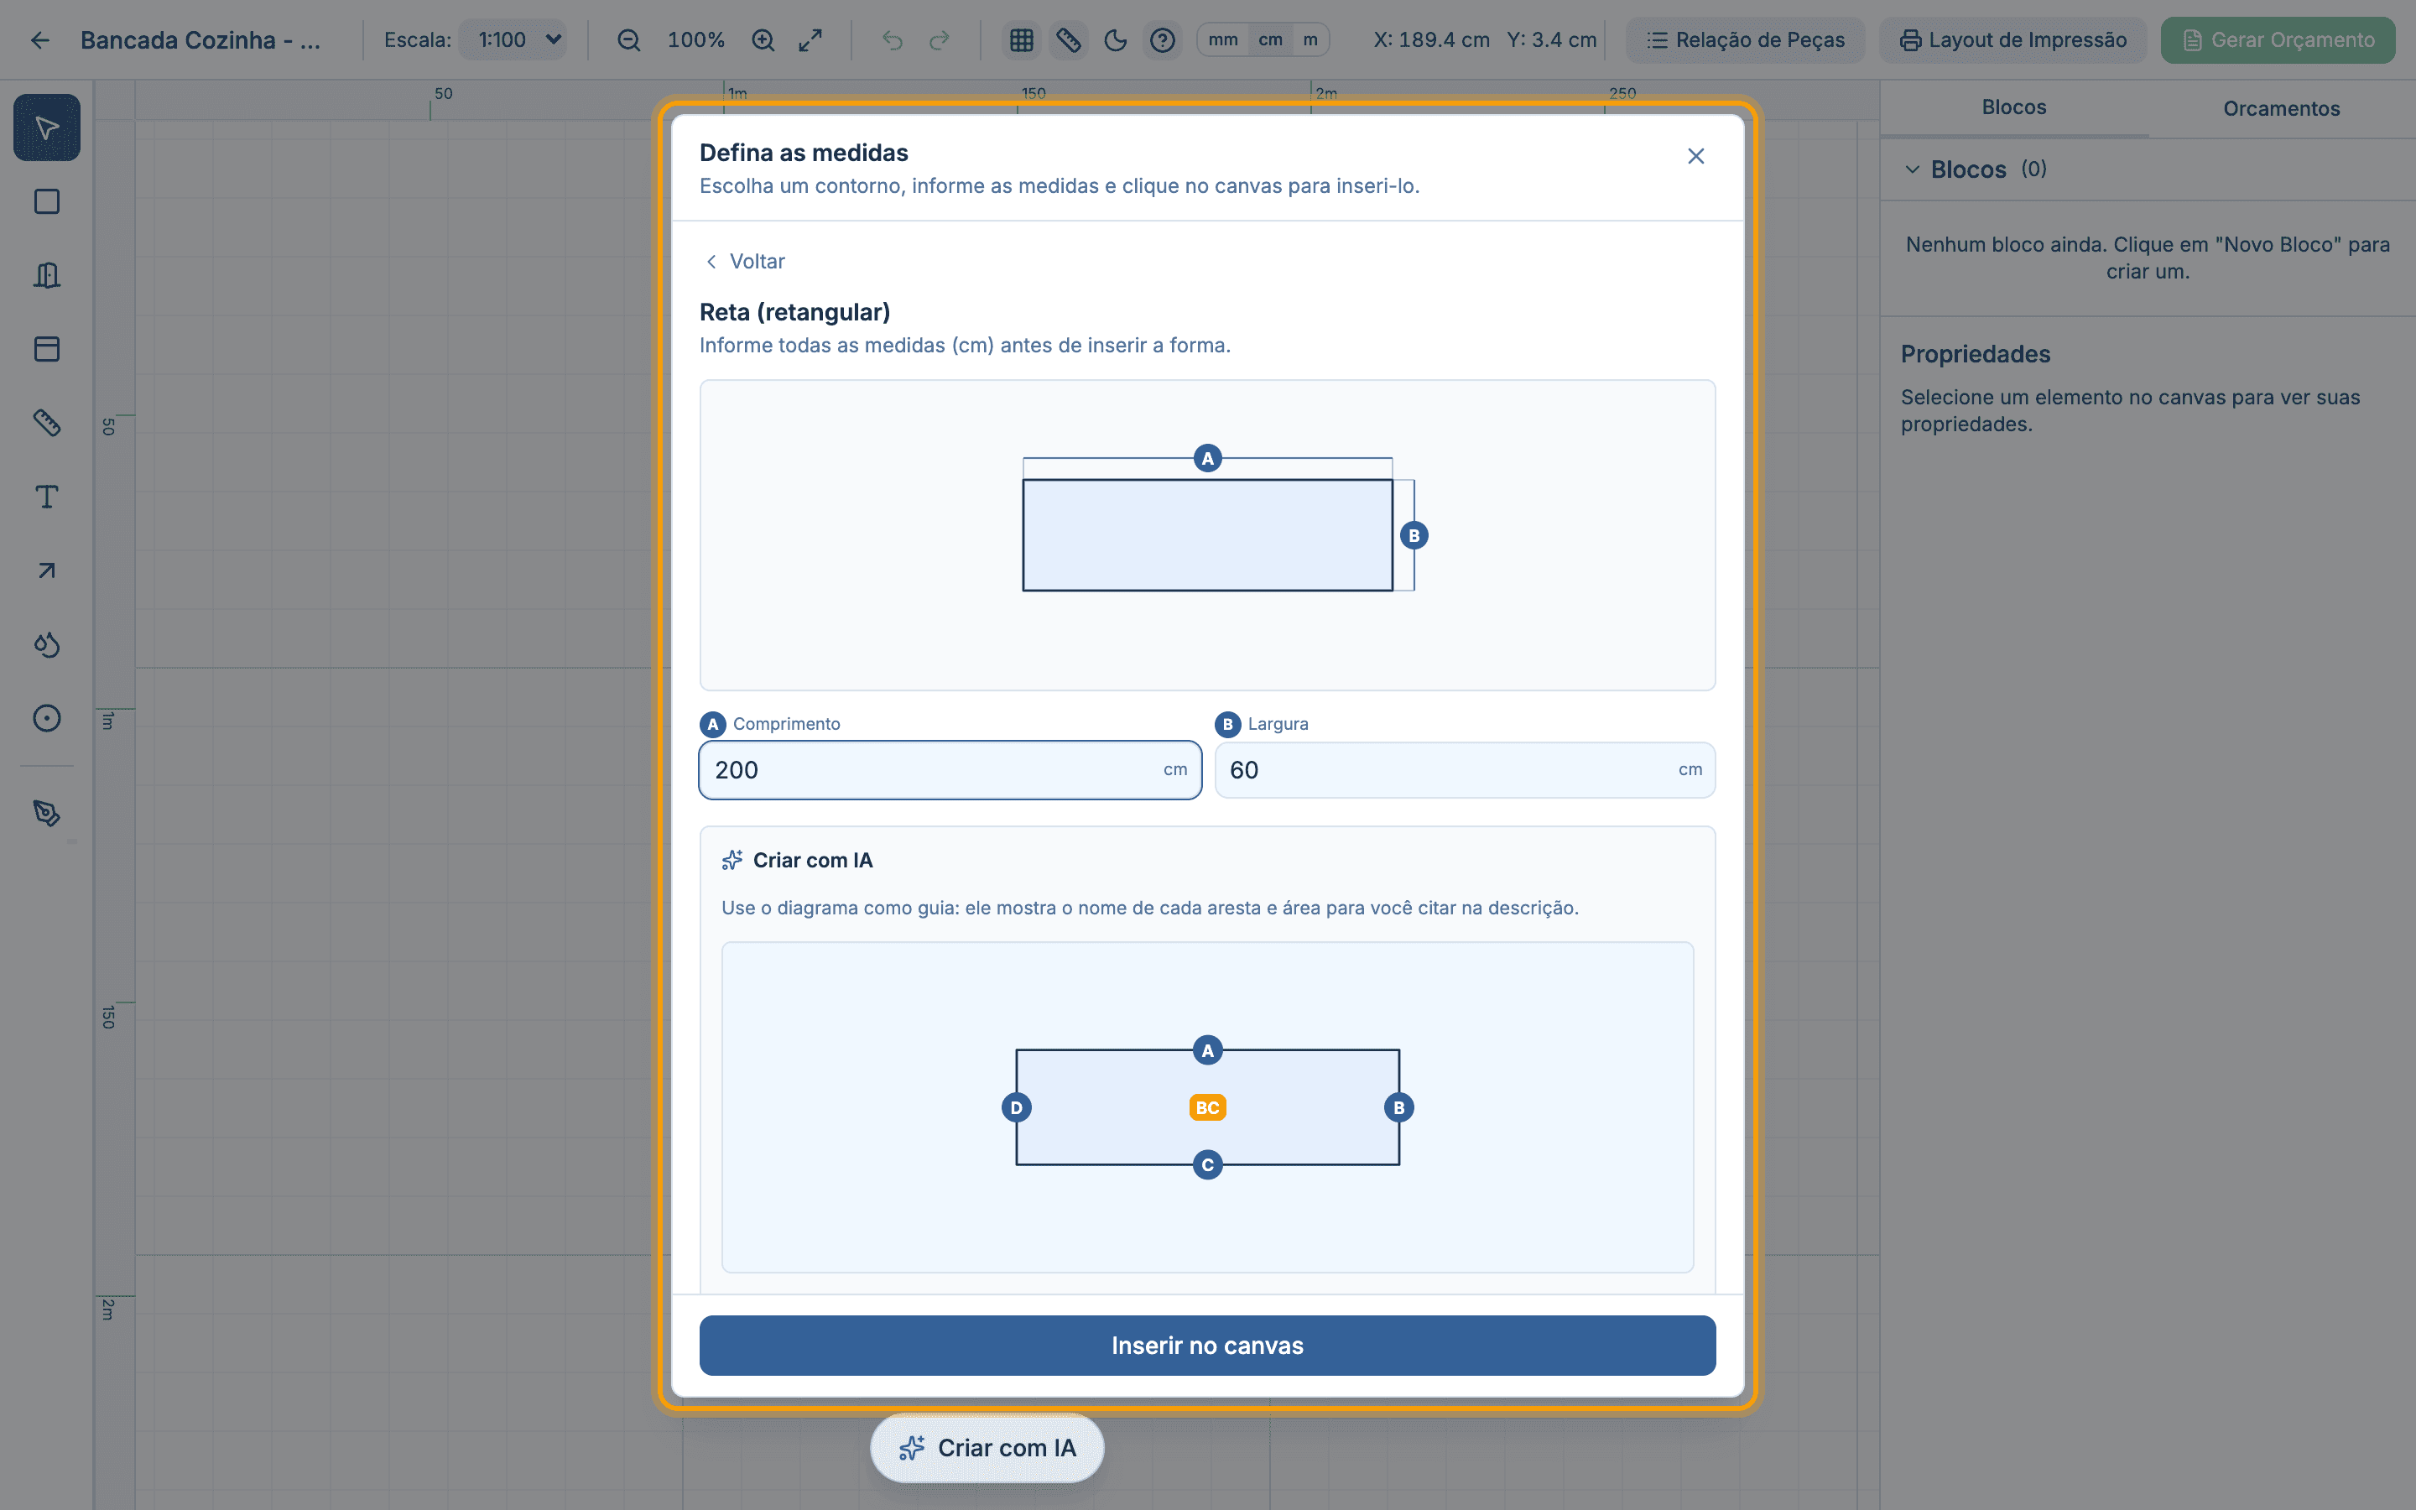Open the help question mark
2416x1510 pixels.
(1162, 40)
